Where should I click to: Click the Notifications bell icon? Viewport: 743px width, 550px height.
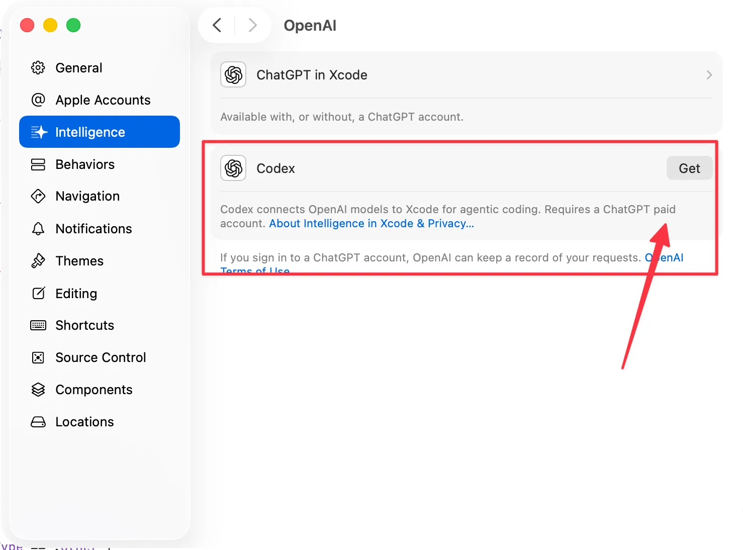tap(38, 229)
